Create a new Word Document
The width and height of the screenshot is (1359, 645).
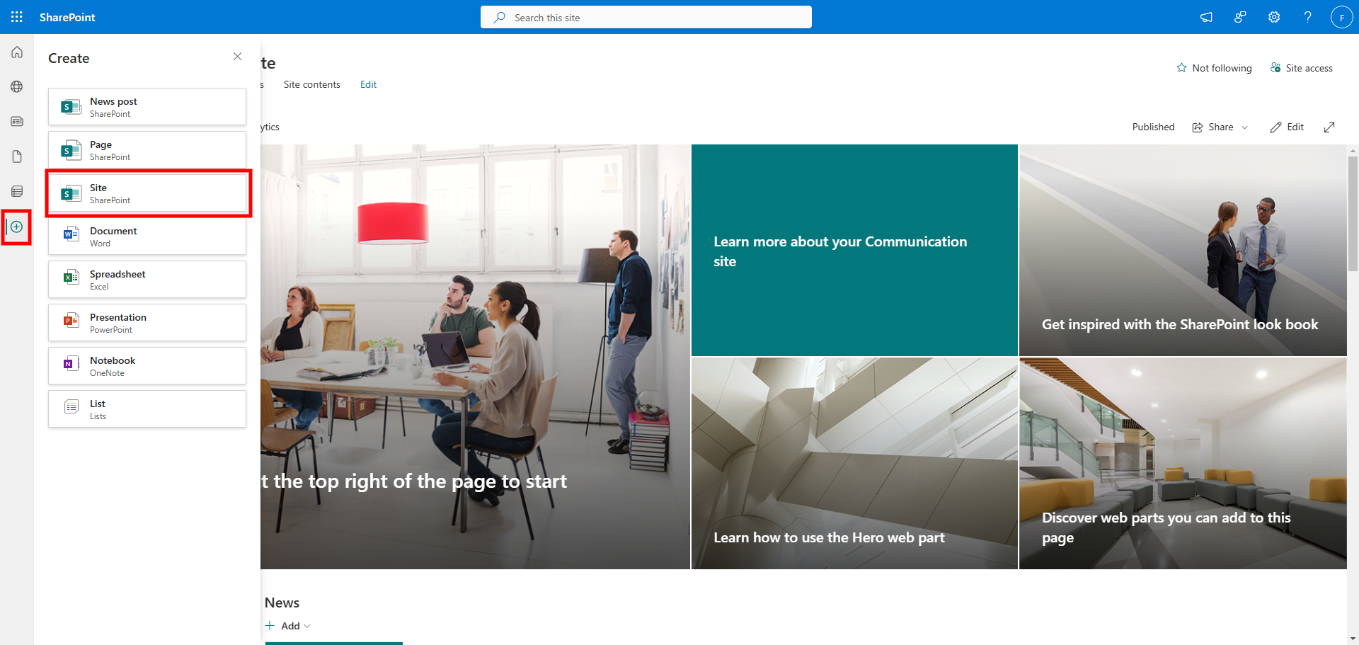click(147, 236)
